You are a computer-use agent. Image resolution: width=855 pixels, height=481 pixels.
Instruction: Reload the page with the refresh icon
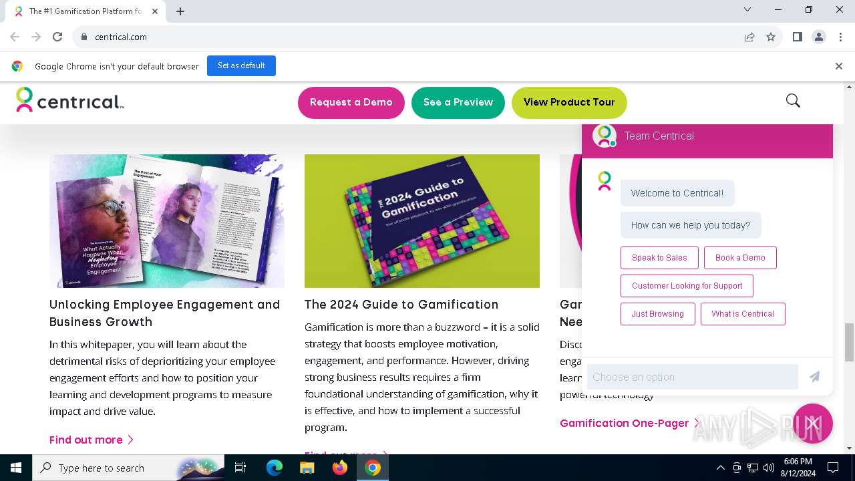pyautogui.click(x=57, y=37)
